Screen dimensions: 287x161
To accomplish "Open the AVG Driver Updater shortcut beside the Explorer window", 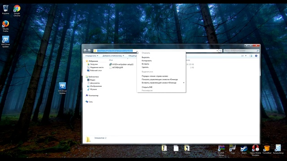I will pyautogui.click(x=62, y=88).
